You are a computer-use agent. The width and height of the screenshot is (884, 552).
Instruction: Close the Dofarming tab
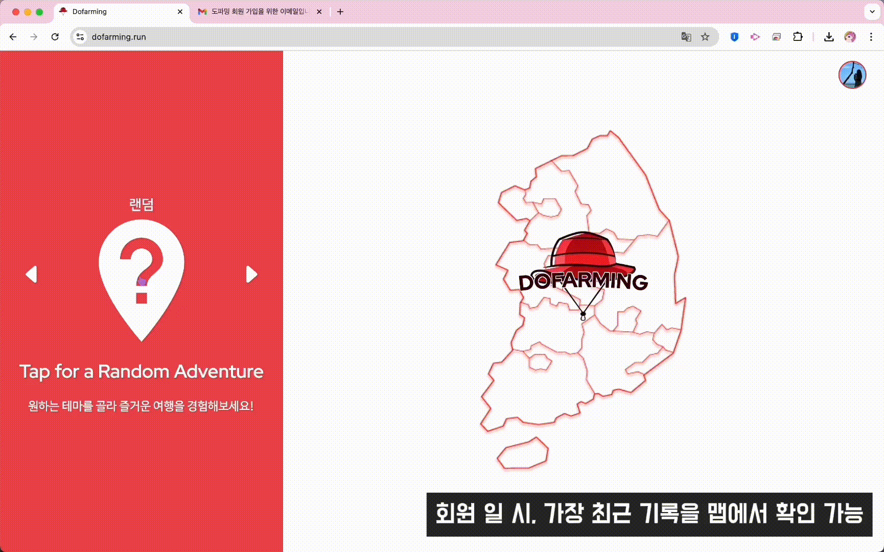point(180,12)
